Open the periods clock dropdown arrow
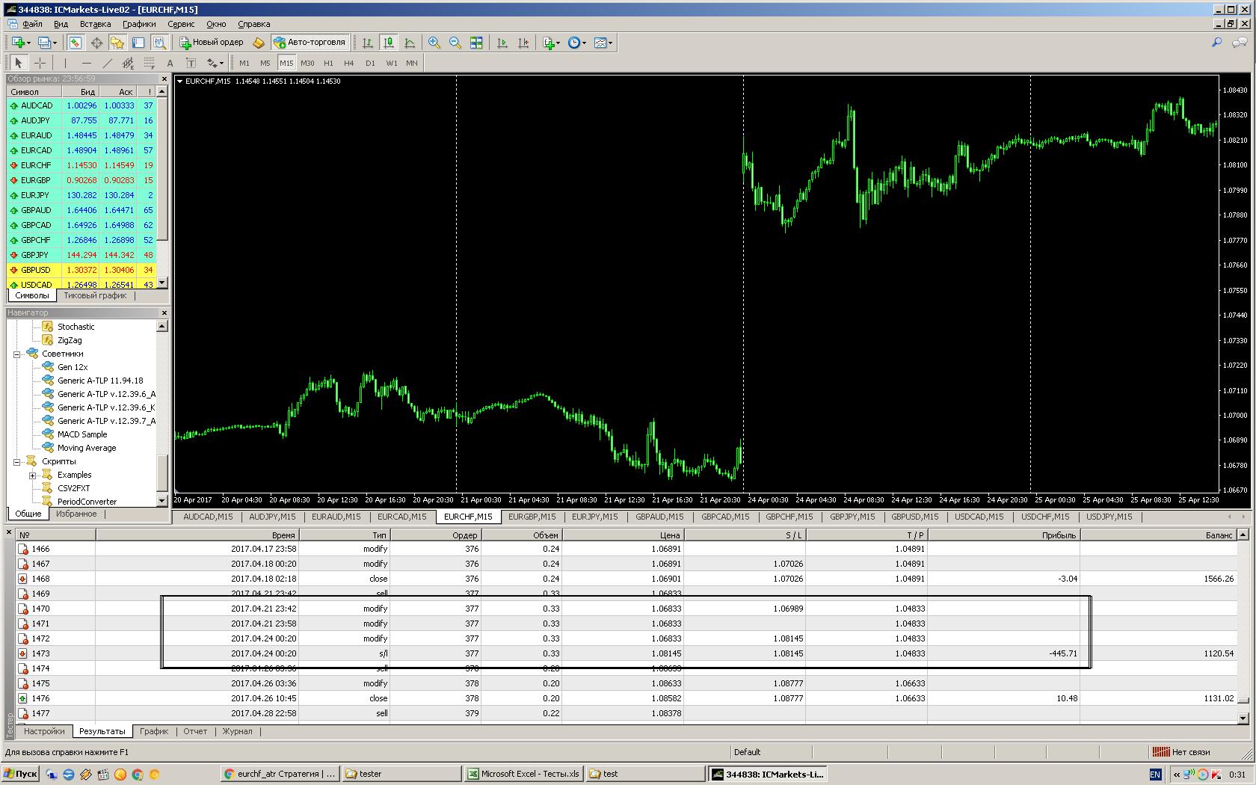1256x785 pixels. pyautogui.click(x=584, y=43)
